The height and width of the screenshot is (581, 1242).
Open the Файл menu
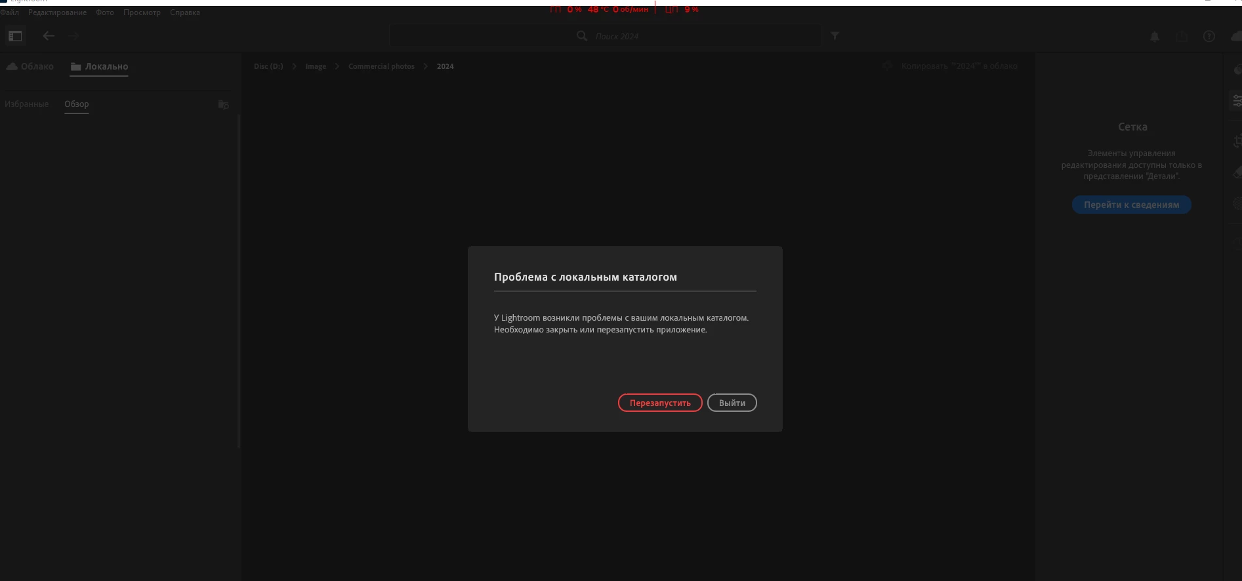10,12
